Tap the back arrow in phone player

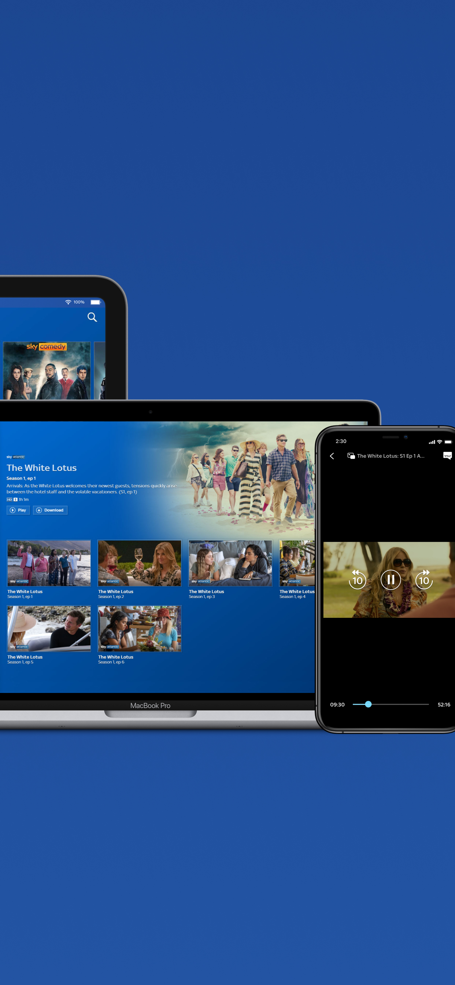click(332, 456)
